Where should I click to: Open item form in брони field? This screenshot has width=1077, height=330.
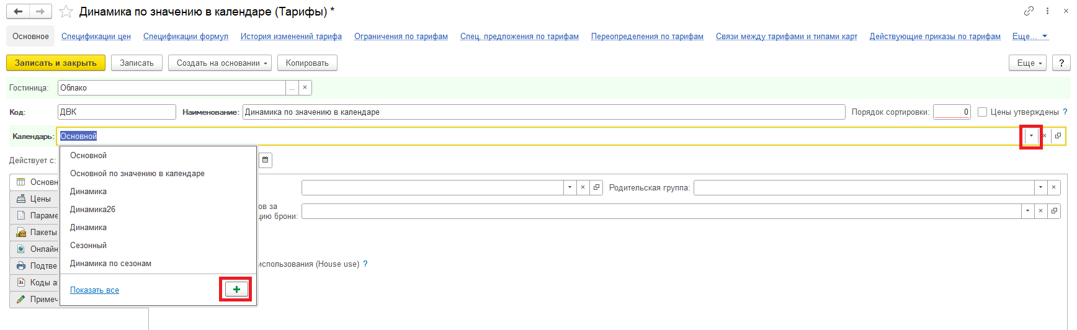click(x=1054, y=211)
